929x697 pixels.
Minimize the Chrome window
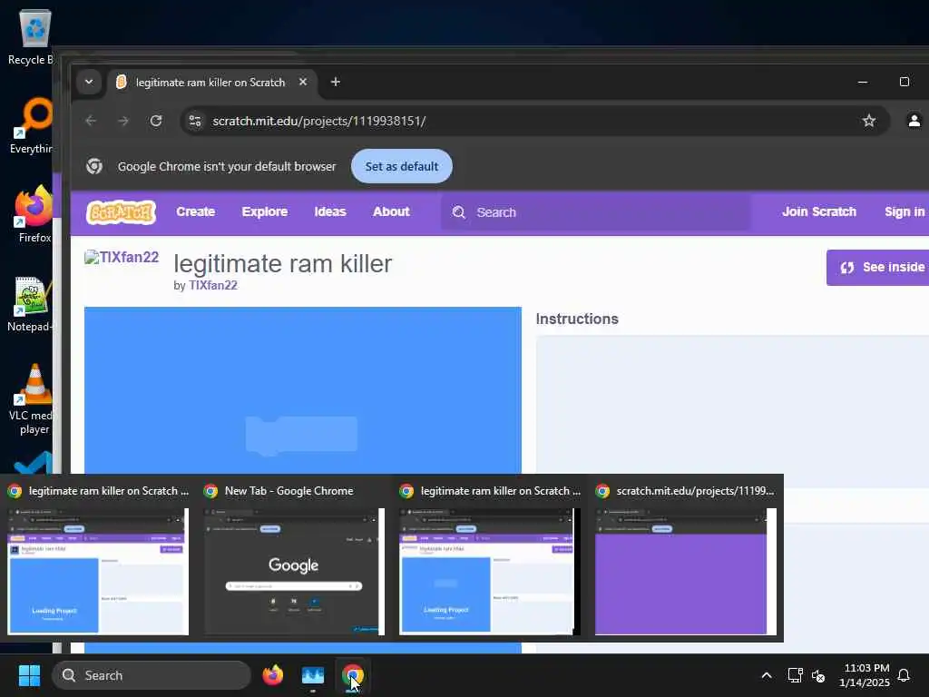click(863, 82)
